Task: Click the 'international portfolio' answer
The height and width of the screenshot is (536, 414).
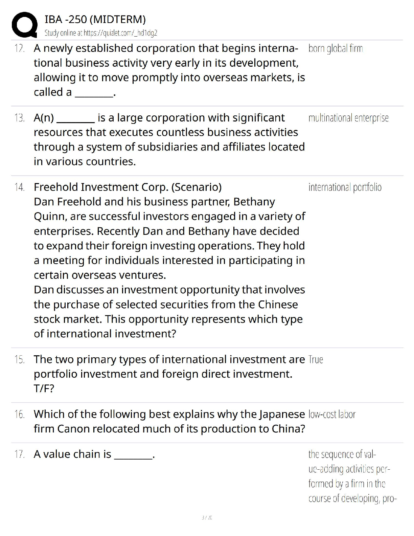Action: (x=345, y=187)
